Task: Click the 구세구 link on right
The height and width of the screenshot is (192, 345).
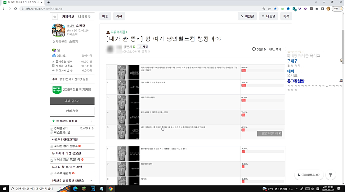Action: 292,61
